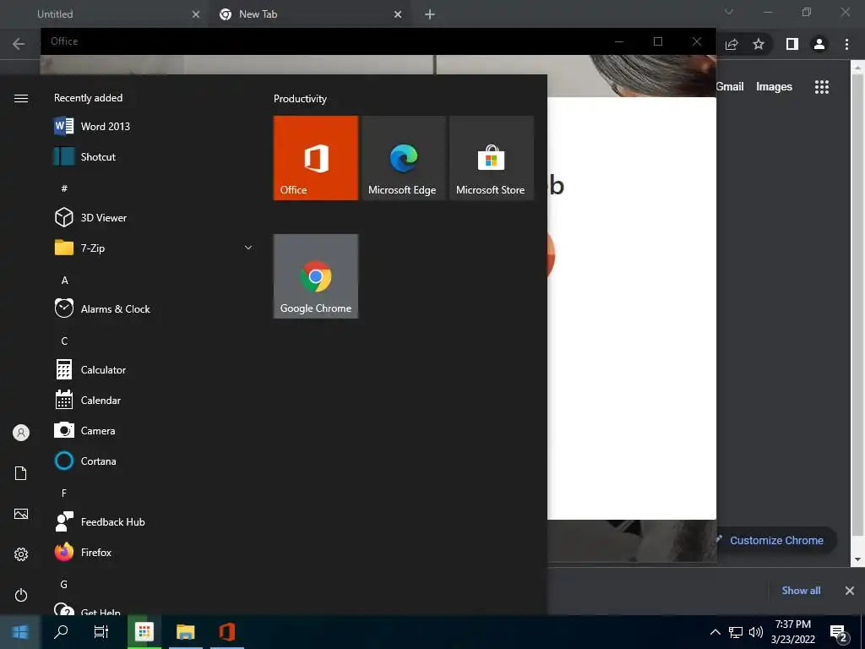865x649 pixels.
Task: Close the Untitled tab
Action: [196, 14]
